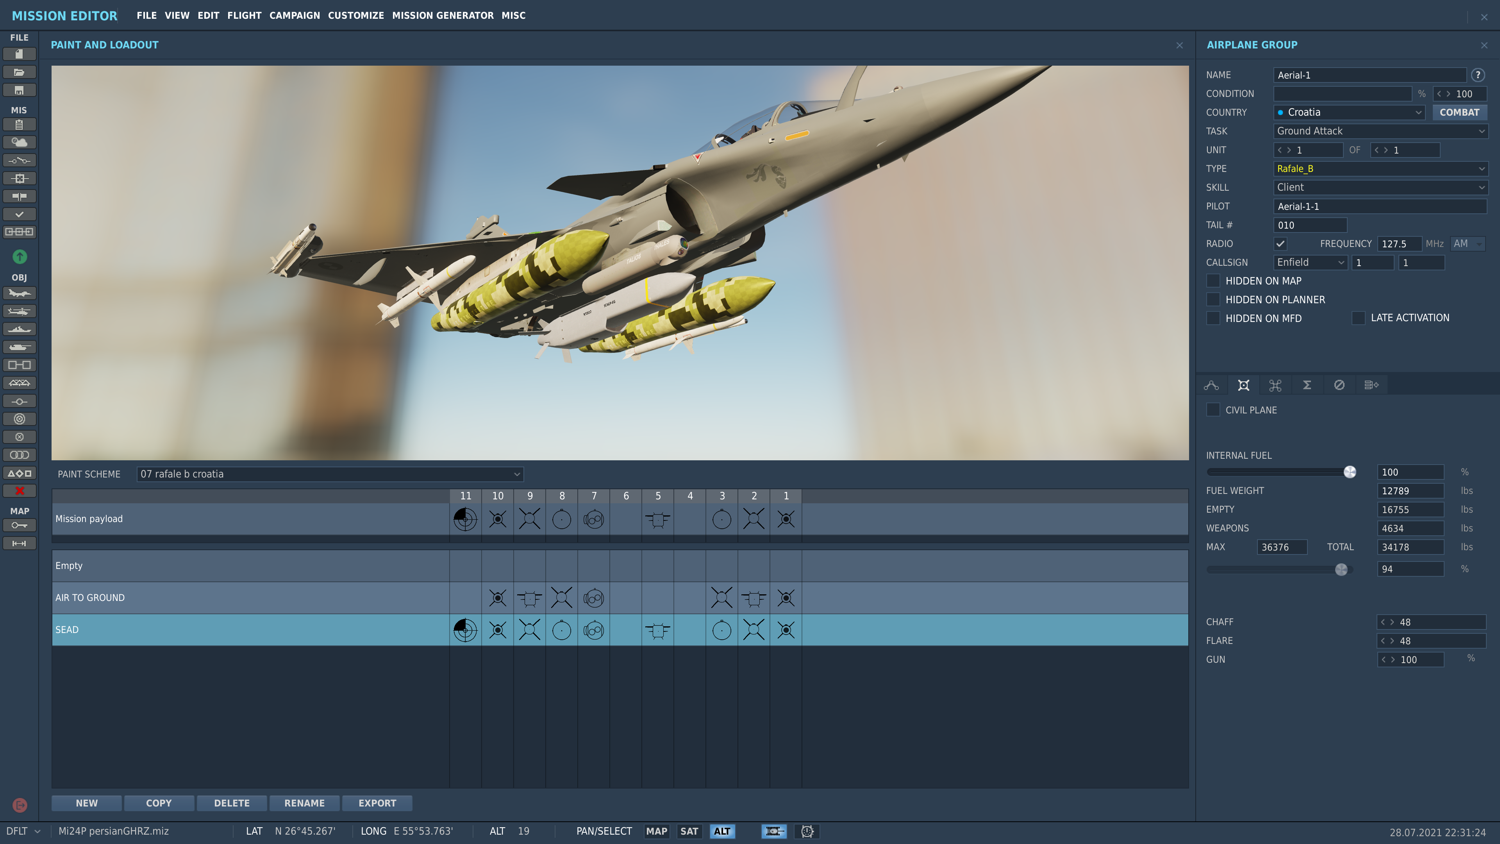
Task: Open the FLIGHT menu
Action: pos(244,15)
